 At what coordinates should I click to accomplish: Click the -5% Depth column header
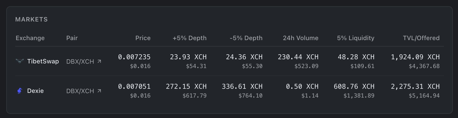click(246, 38)
